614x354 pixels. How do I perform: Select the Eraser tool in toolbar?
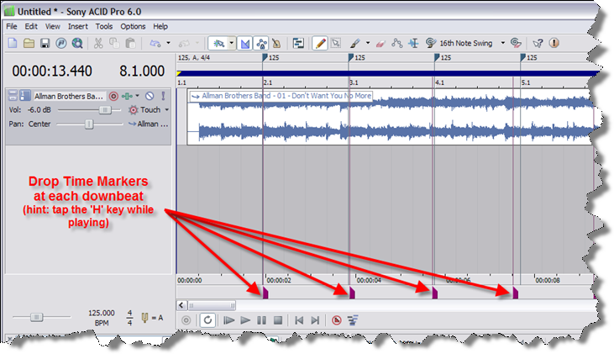379,43
